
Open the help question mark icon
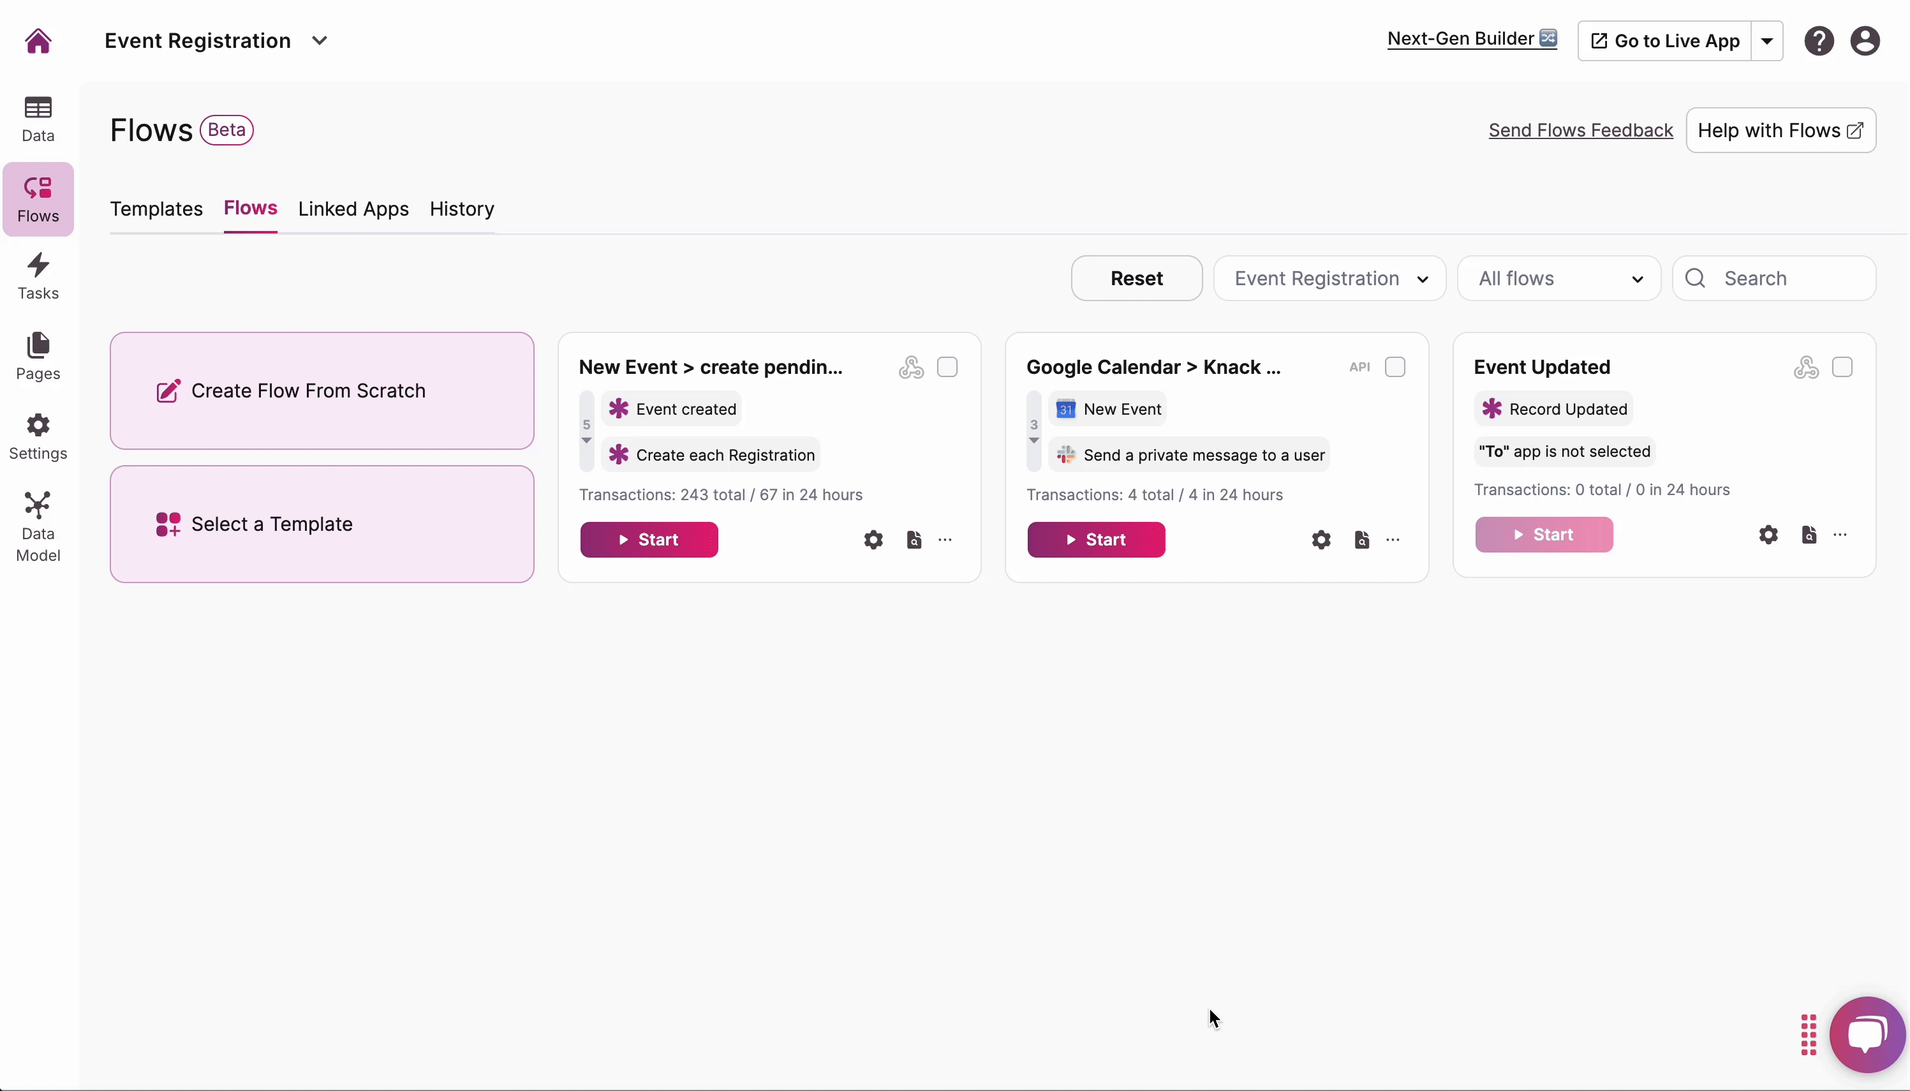[x=1818, y=40]
